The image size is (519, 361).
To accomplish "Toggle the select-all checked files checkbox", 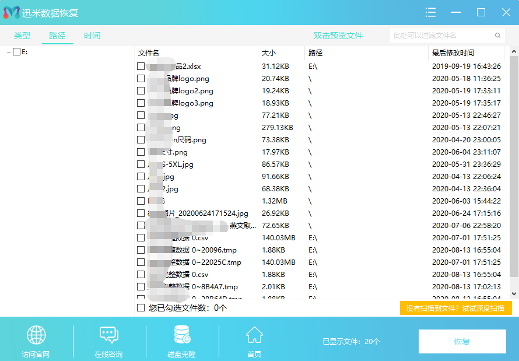I will [141, 307].
